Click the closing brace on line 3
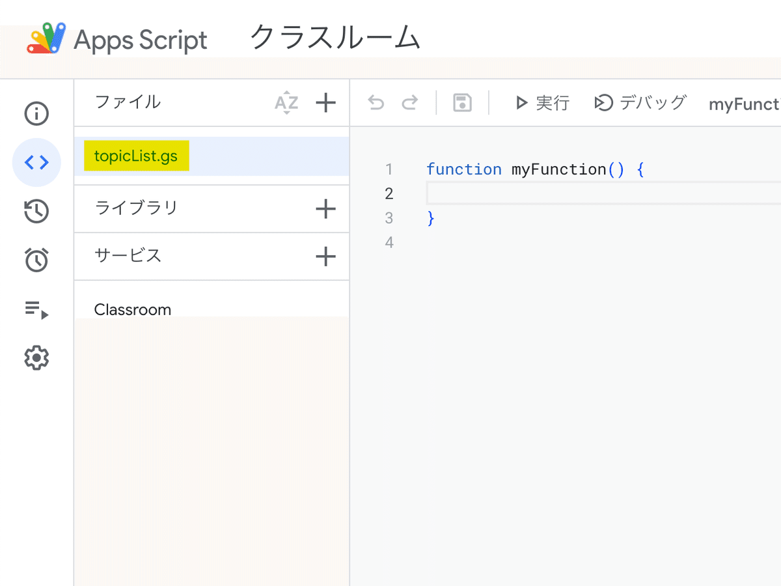The height and width of the screenshot is (586, 781). pos(430,218)
